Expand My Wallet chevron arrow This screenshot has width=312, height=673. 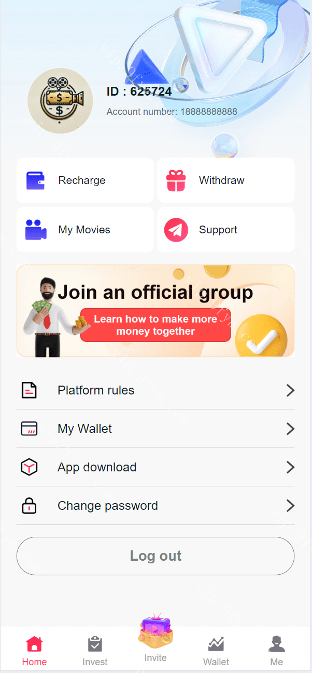[x=290, y=429]
